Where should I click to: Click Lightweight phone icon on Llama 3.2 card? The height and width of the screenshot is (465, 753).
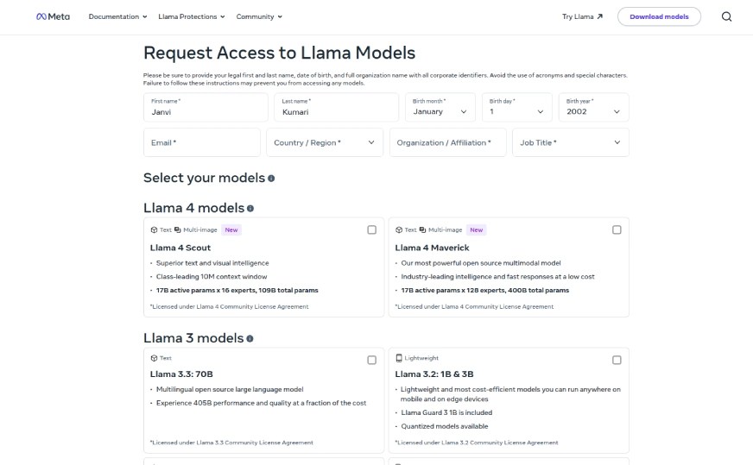[399, 358]
